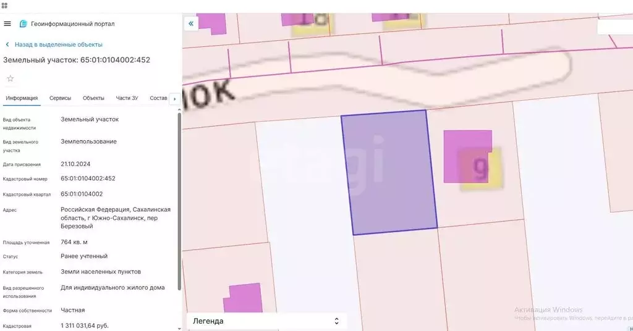Viewport: 633px width, 331px height.
Task: Collapse the side panel with double-chevron button
Action: [191, 23]
